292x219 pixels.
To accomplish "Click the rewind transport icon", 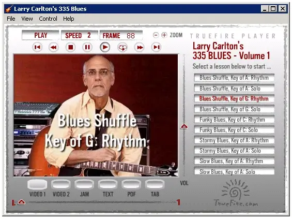I will 54,48.
